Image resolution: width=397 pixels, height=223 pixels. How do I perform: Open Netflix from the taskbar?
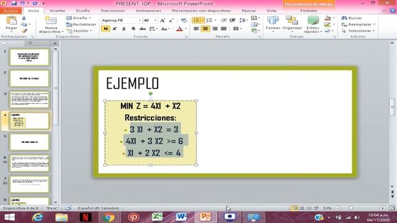point(86,217)
